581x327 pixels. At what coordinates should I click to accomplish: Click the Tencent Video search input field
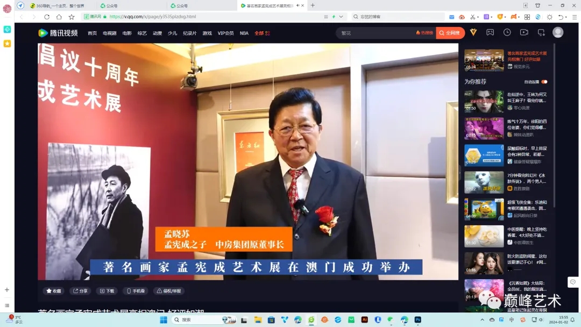coord(377,33)
